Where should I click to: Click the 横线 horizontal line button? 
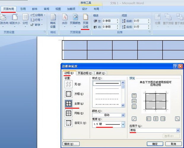(71, 144)
